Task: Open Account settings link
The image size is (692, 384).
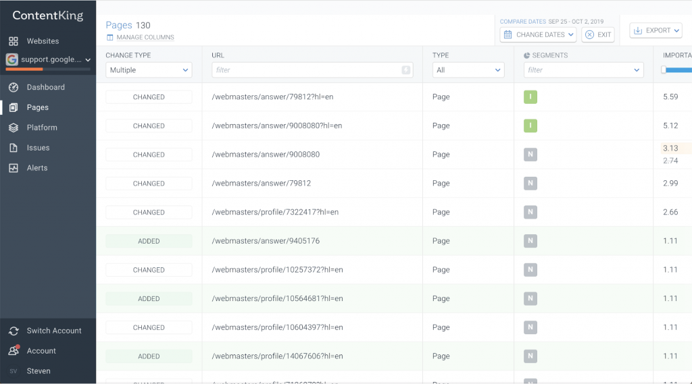Action: (x=41, y=351)
